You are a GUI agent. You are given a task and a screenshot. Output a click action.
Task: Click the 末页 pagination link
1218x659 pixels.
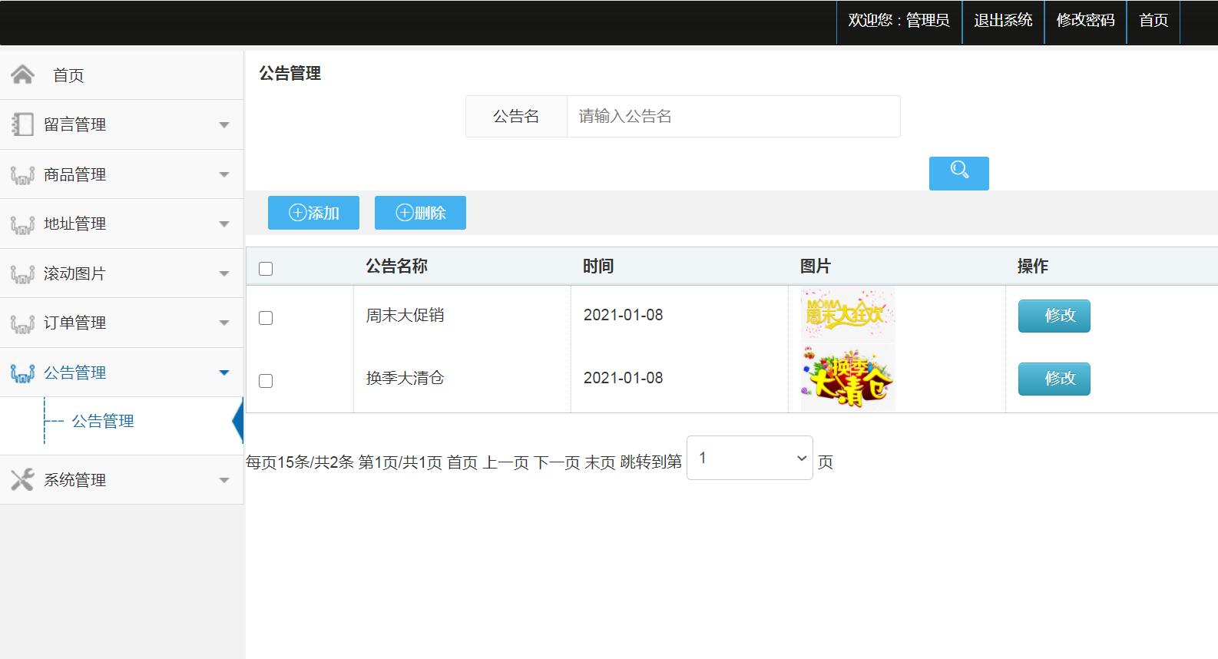point(601,462)
